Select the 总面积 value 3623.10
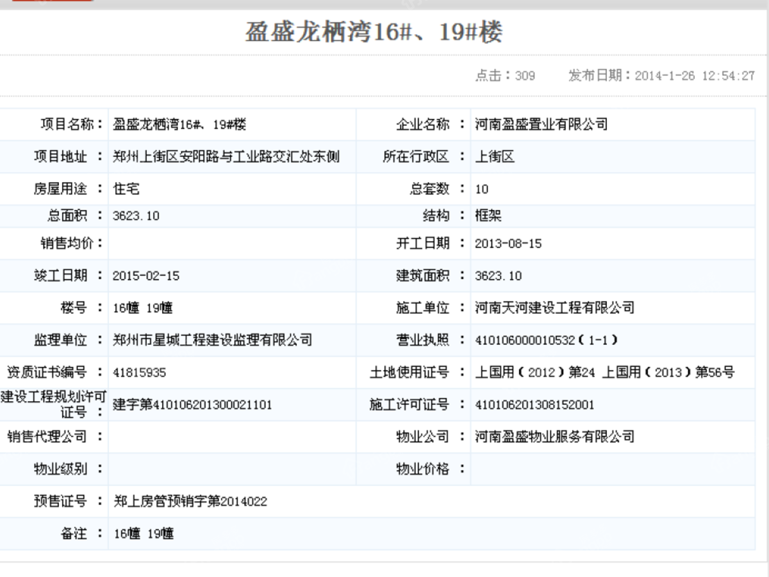This screenshot has height=577, width=769. pos(136,216)
